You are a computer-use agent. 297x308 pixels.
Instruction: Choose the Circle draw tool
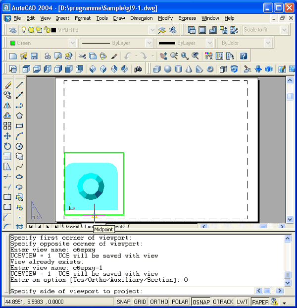(19, 146)
